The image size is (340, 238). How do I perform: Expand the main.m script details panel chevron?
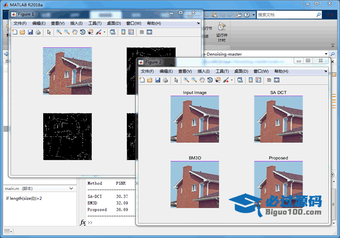(x=71, y=188)
